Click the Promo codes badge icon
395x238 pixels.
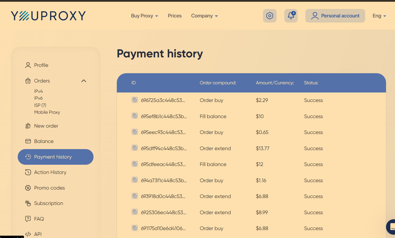[28, 188]
